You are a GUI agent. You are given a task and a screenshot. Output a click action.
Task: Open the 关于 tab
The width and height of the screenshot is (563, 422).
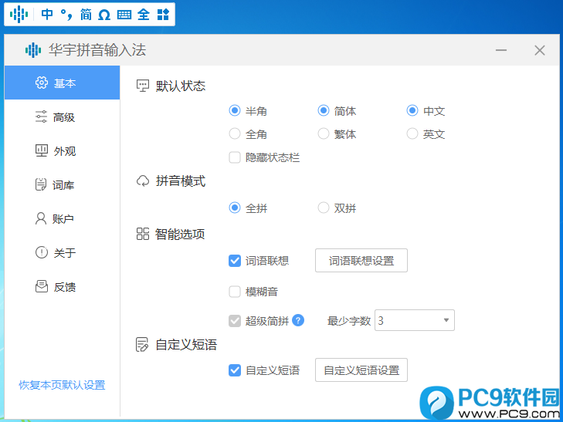coord(62,252)
